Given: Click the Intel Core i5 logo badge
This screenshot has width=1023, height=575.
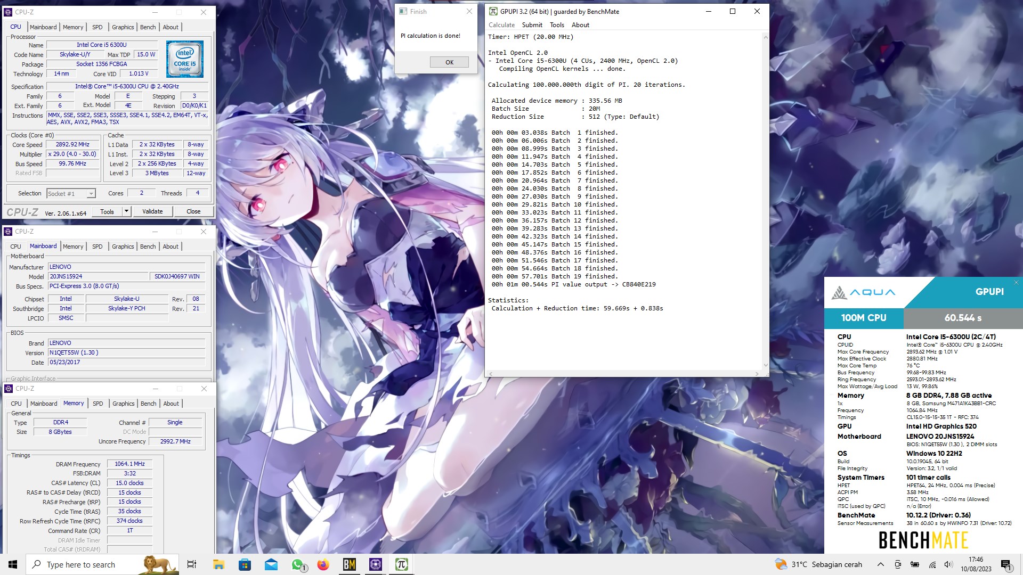Looking at the screenshot, I should click(x=185, y=59).
